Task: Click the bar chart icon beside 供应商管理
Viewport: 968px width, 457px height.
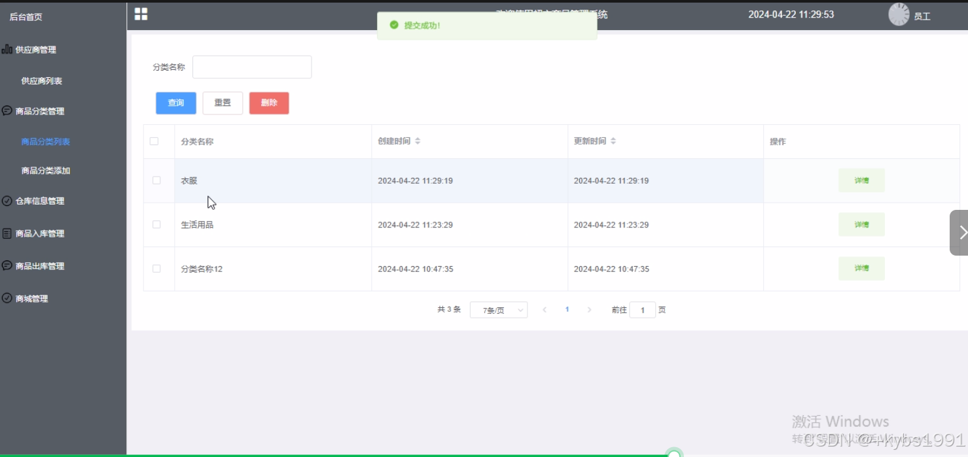Action: coord(7,49)
